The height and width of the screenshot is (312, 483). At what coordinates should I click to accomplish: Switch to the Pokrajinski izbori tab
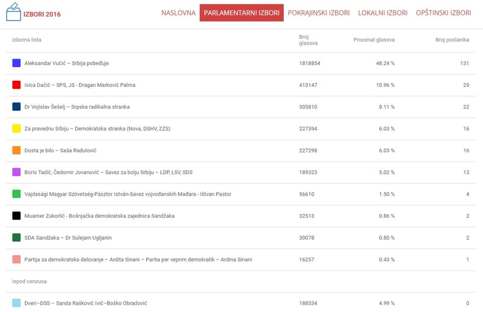[318, 13]
